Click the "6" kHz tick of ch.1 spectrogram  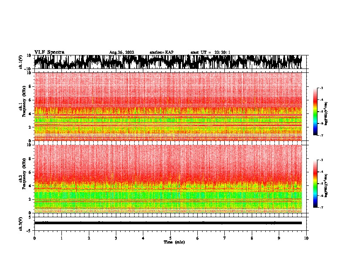pos(31,100)
